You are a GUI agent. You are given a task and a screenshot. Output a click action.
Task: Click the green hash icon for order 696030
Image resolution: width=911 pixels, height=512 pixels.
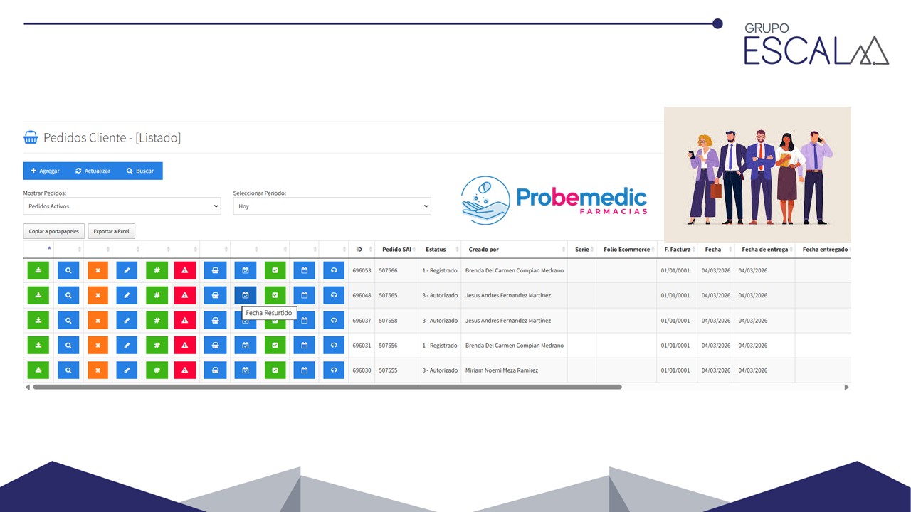click(x=157, y=370)
